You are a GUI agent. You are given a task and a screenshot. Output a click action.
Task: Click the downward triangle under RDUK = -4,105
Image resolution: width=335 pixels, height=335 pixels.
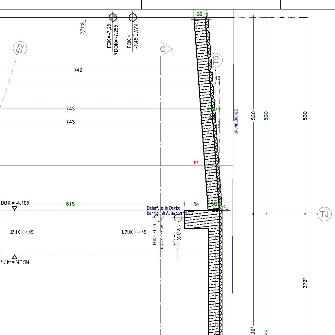pyautogui.click(x=14, y=208)
